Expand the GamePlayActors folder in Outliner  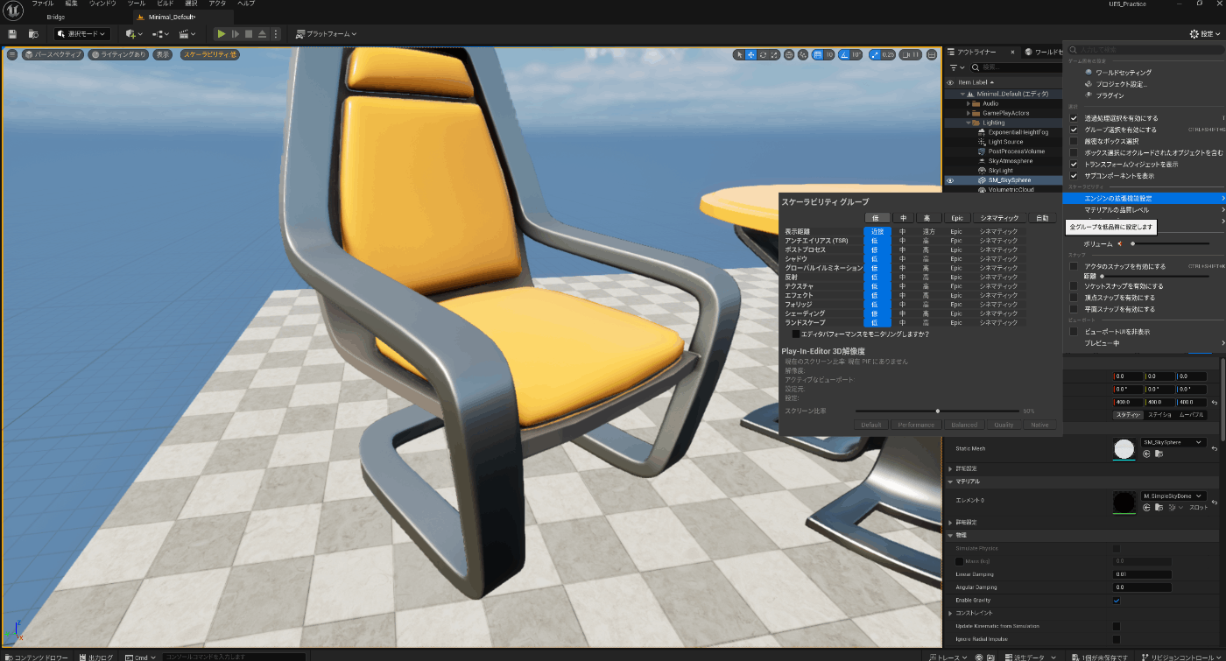[969, 113]
